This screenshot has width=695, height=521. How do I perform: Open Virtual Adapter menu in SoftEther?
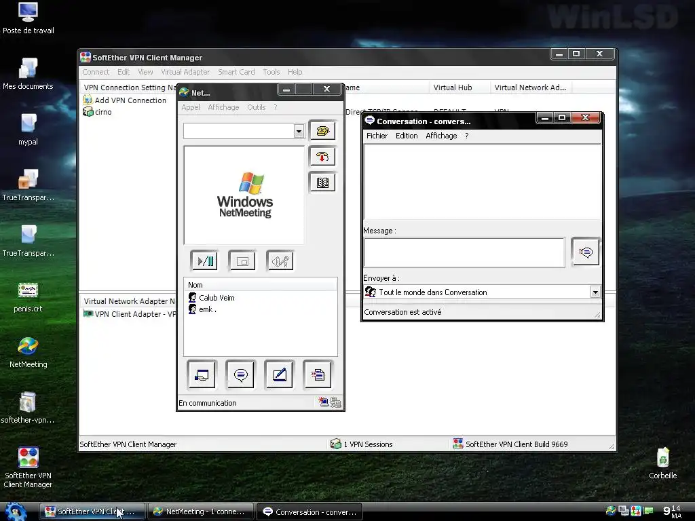(x=185, y=72)
